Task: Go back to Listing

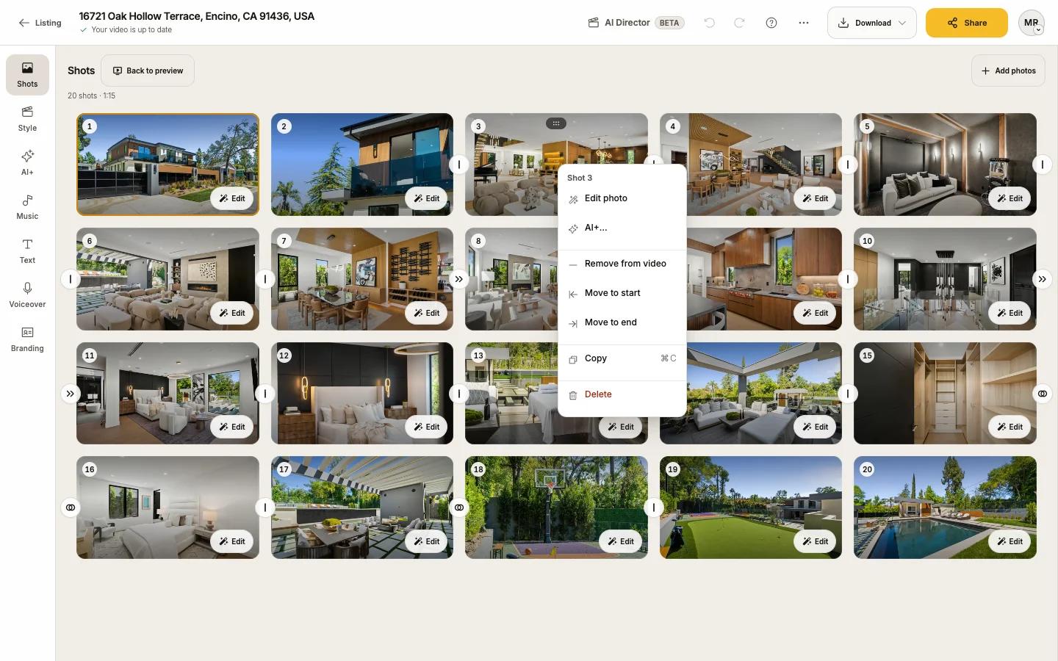Action: 40,23
